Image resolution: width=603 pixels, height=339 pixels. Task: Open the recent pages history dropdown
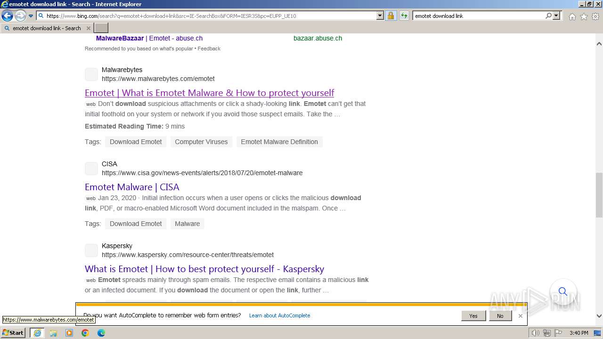[x=31, y=16]
